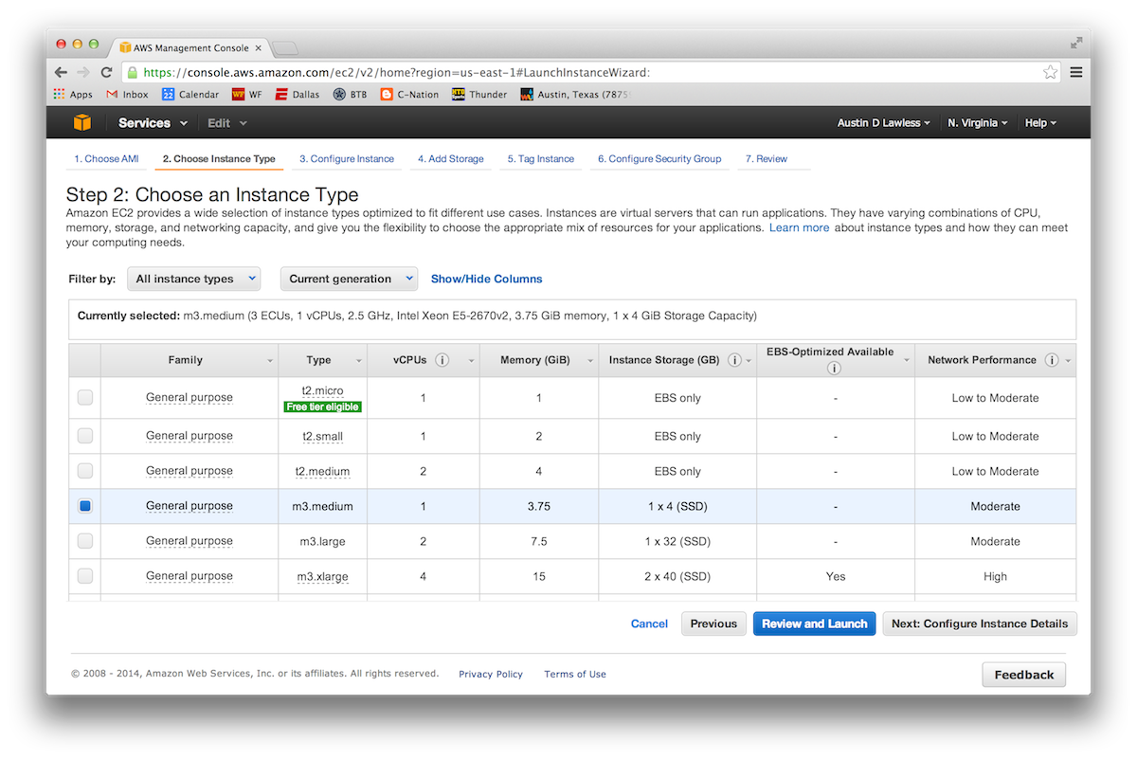This screenshot has height=759, width=1137.
Task: Select the t2.micro instance checkbox
Action: point(85,398)
